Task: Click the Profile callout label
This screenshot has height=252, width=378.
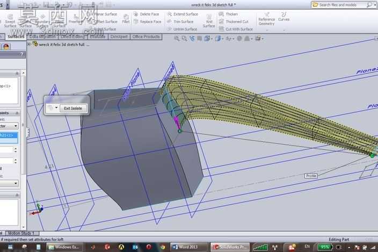Action: pyautogui.click(x=311, y=176)
